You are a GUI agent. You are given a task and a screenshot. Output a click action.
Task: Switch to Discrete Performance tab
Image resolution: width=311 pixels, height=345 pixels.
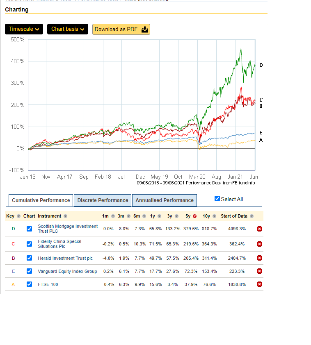[x=103, y=200]
